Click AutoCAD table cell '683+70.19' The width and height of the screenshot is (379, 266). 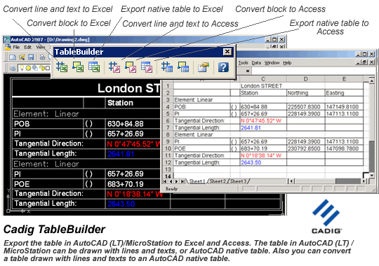pyautogui.click(x=126, y=184)
